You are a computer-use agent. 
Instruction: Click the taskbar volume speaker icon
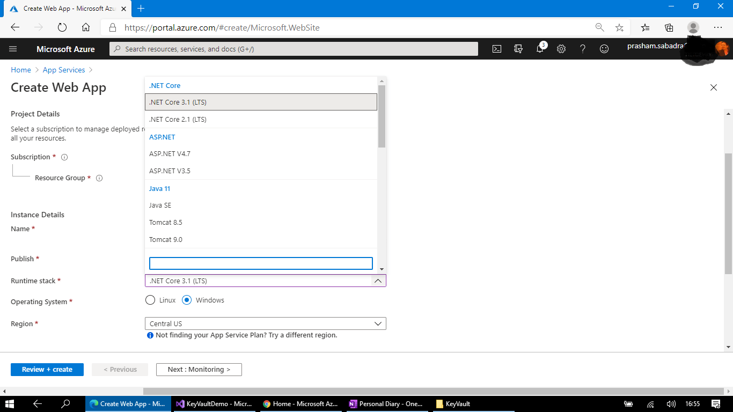671,404
